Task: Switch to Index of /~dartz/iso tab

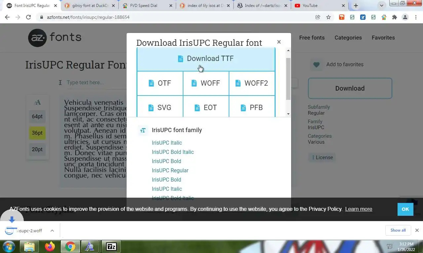Action: tap(262, 6)
